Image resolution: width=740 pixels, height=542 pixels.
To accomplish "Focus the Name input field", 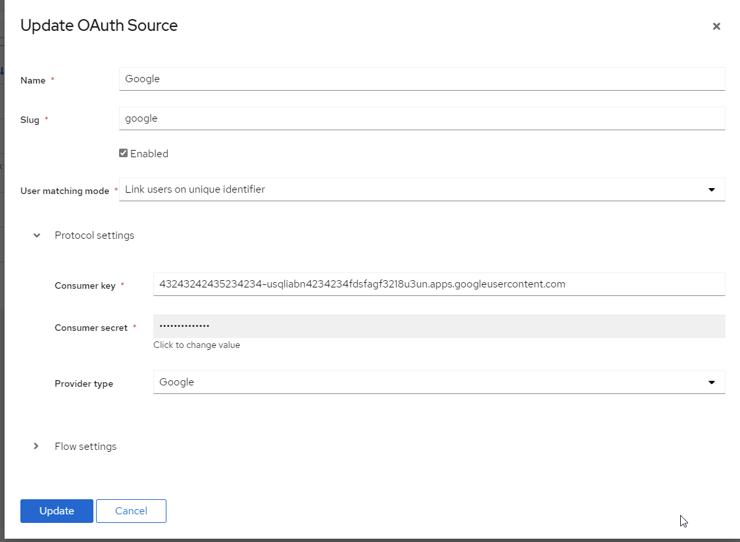I will point(422,78).
